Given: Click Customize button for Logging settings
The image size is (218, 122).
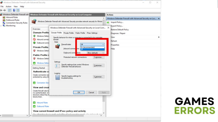Looking at the screenshot, I should click(x=98, y=77).
